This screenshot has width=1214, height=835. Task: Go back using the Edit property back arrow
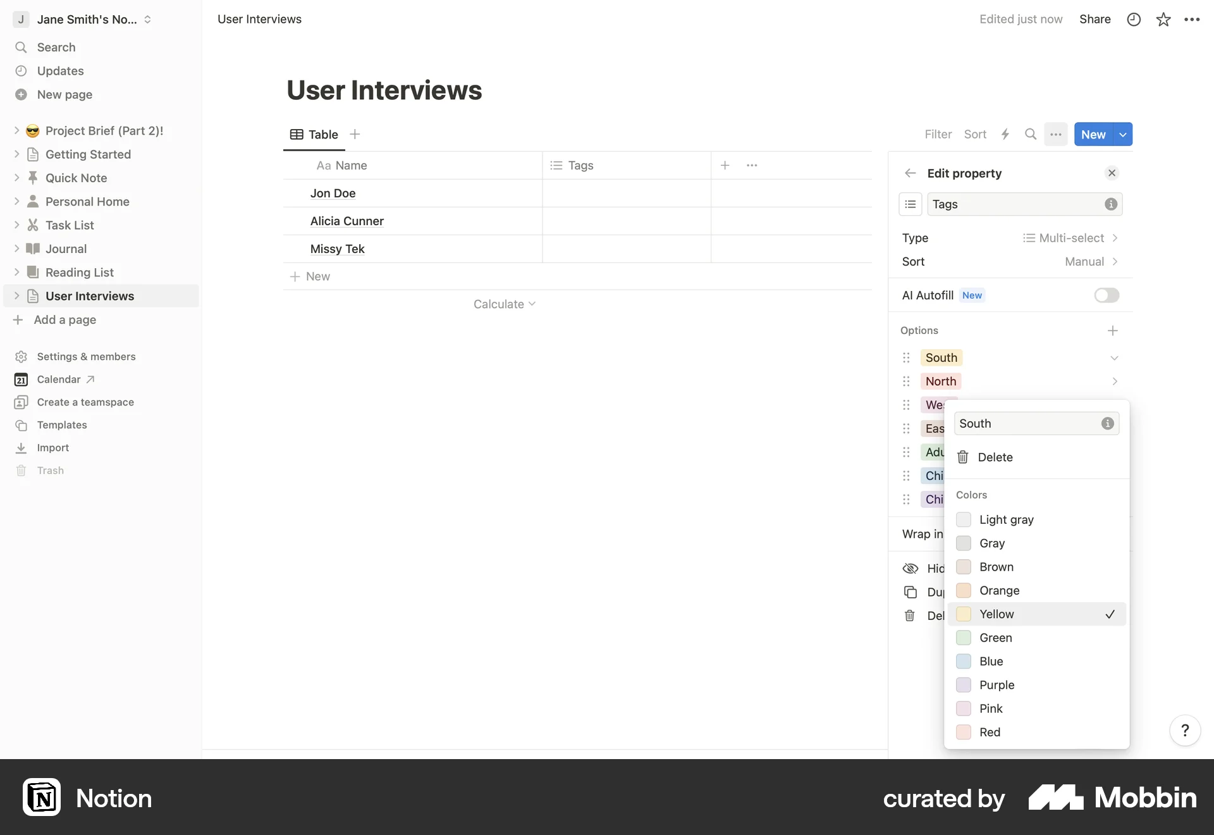coord(910,173)
